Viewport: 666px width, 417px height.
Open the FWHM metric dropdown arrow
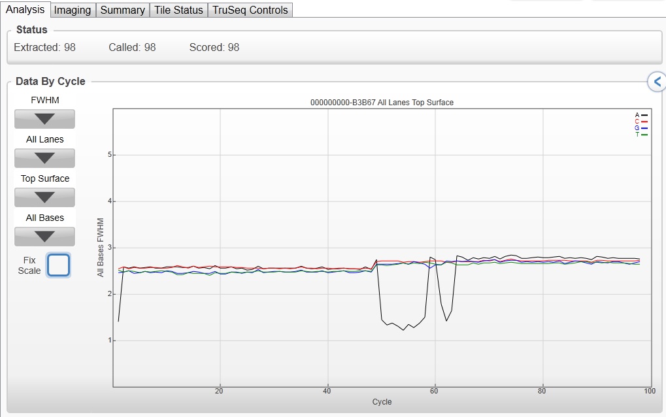click(x=44, y=119)
